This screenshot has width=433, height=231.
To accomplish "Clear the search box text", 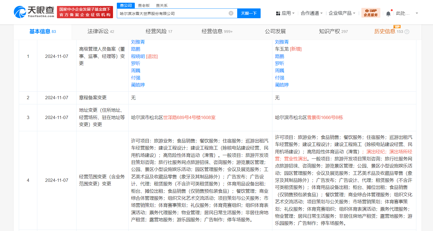I will point(231,13).
